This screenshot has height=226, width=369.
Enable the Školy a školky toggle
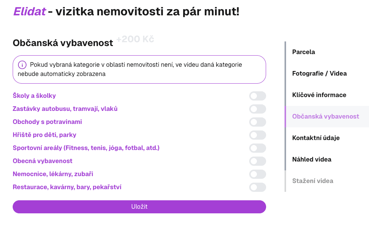(x=257, y=96)
